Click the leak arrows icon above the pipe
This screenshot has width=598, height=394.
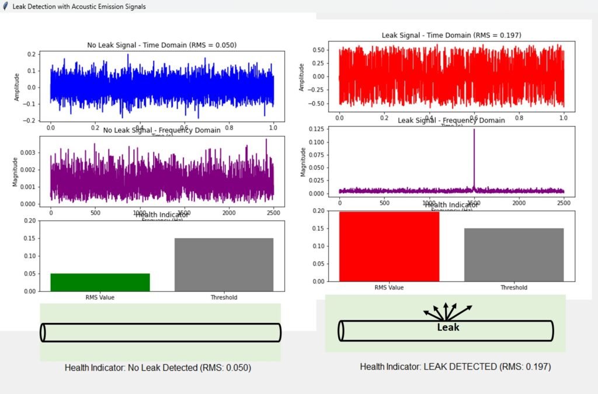coord(447,312)
